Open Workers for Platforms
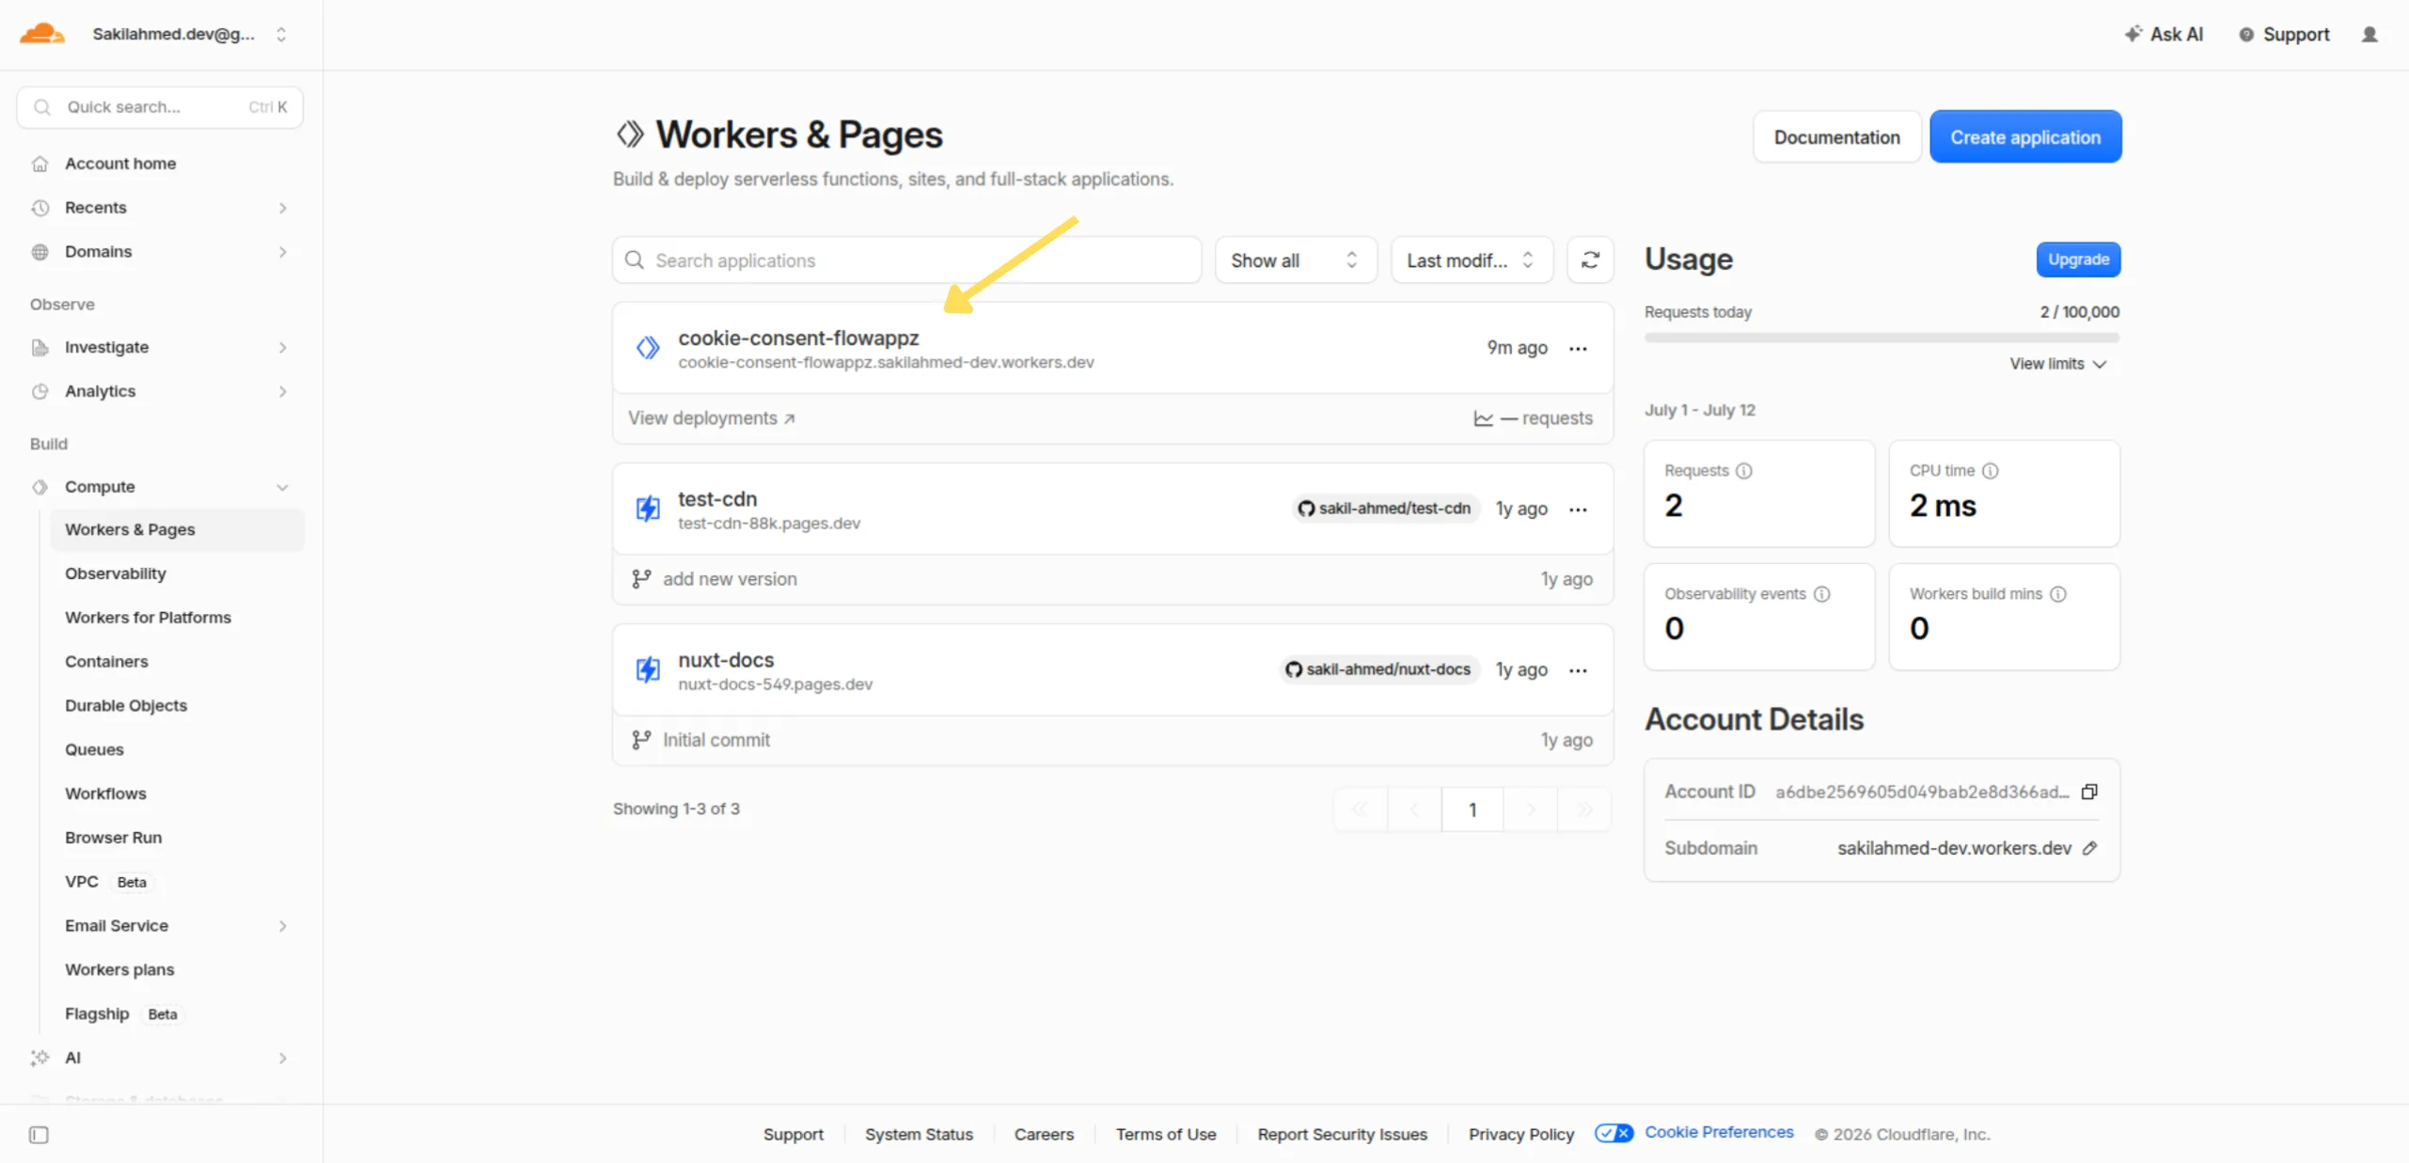The width and height of the screenshot is (2409, 1163). coord(148,618)
